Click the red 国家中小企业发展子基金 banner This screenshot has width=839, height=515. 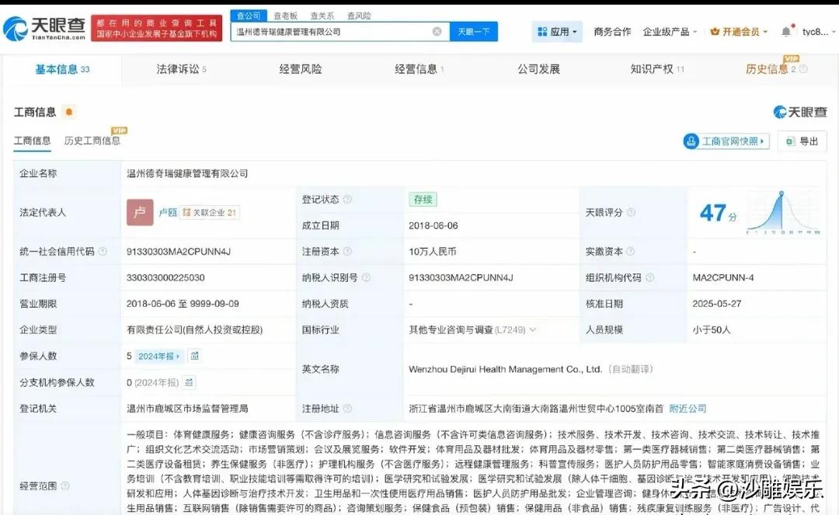click(x=157, y=28)
